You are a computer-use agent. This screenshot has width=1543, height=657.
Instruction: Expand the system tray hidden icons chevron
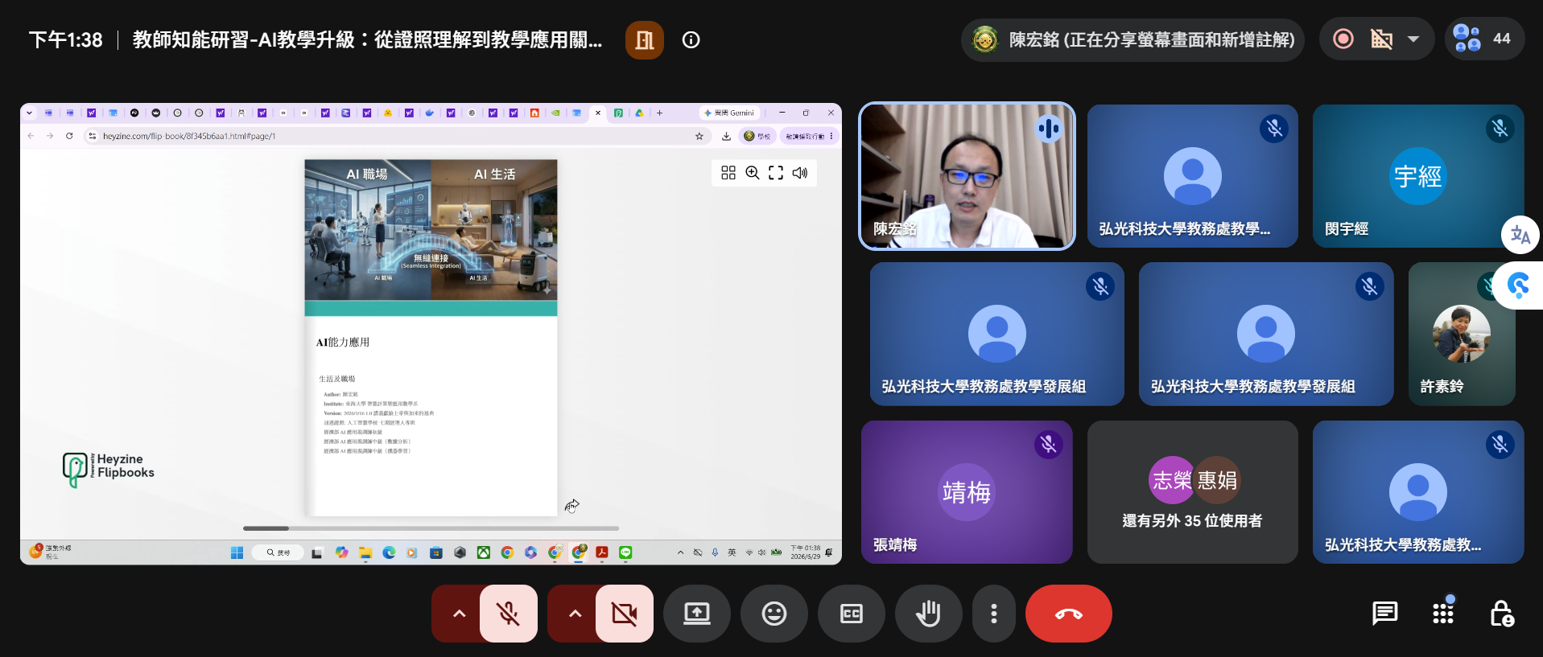tap(680, 552)
